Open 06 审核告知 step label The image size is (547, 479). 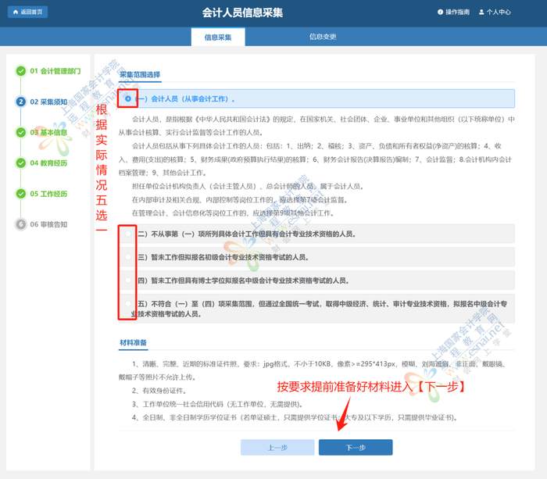(48, 224)
